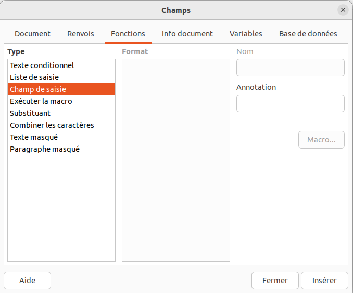Click the Fermer button

coord(275,281)
